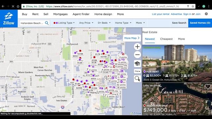Image resolution: width=212 pixels, height=119 pixels.
Task: Activate draw custom region tool
Action: (x=137, y=79)
